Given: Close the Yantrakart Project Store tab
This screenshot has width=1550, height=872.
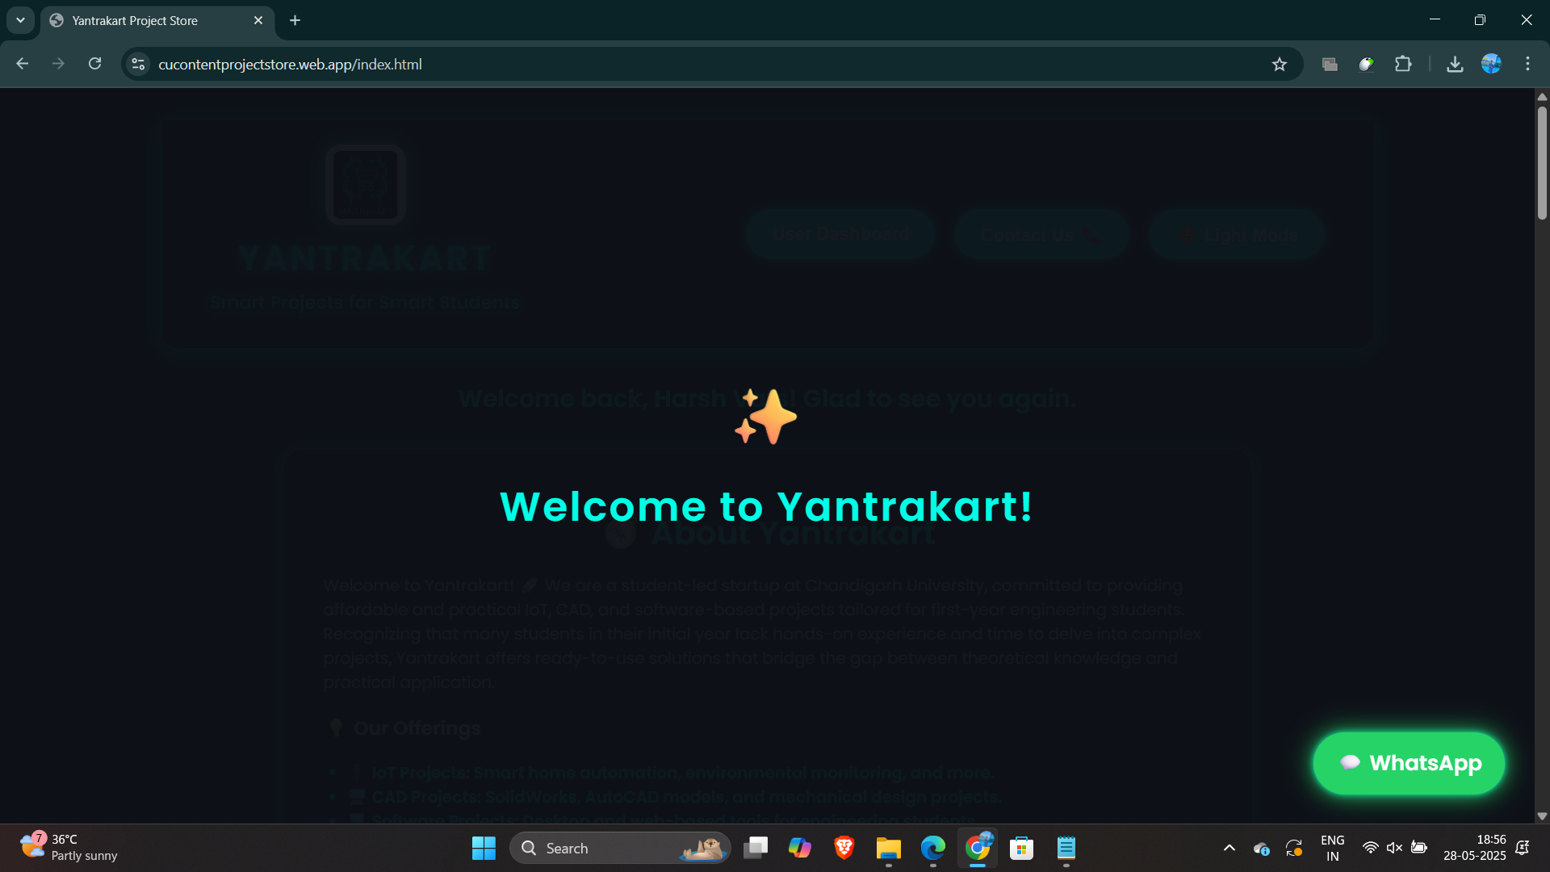Looking at the screenshot, I should (x=258, y=20).
